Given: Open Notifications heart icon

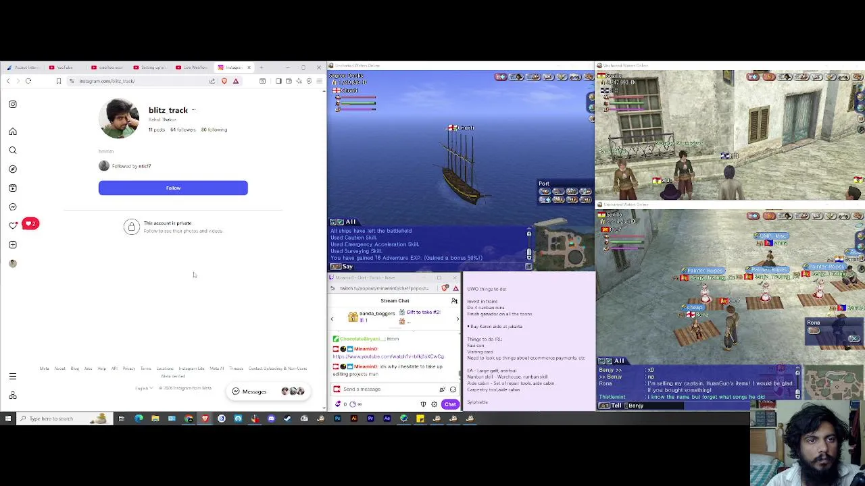Looking at the screenshot, I should 13,225.
